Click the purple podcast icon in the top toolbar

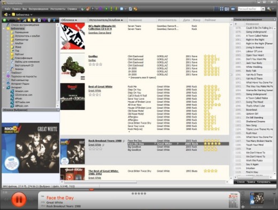click(x=101, y=9)
